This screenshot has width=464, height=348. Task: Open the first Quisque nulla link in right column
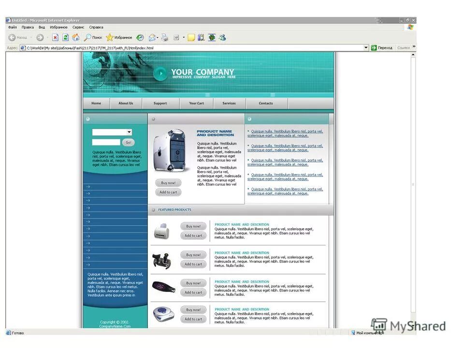pos(285,133)
